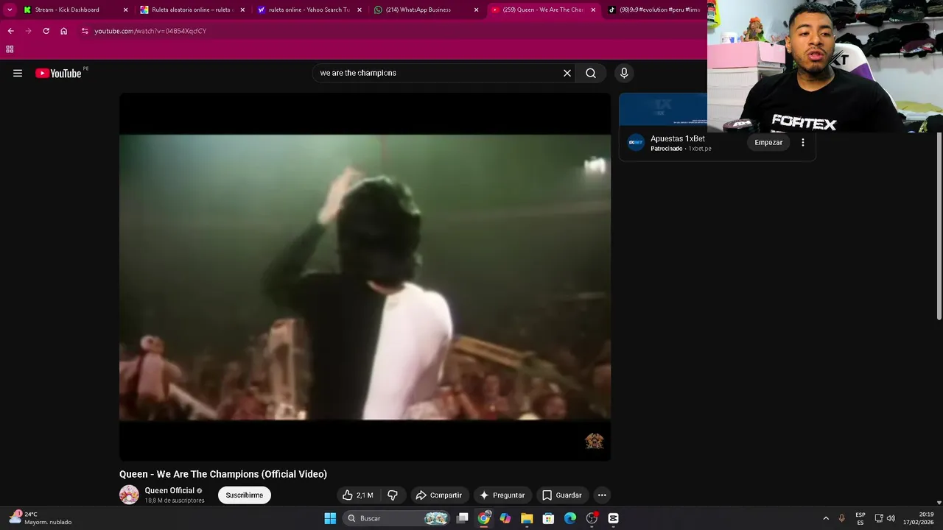Screen dimensions: 943x530
Task: Click the tray microphone icon
Action: (842, 518)
